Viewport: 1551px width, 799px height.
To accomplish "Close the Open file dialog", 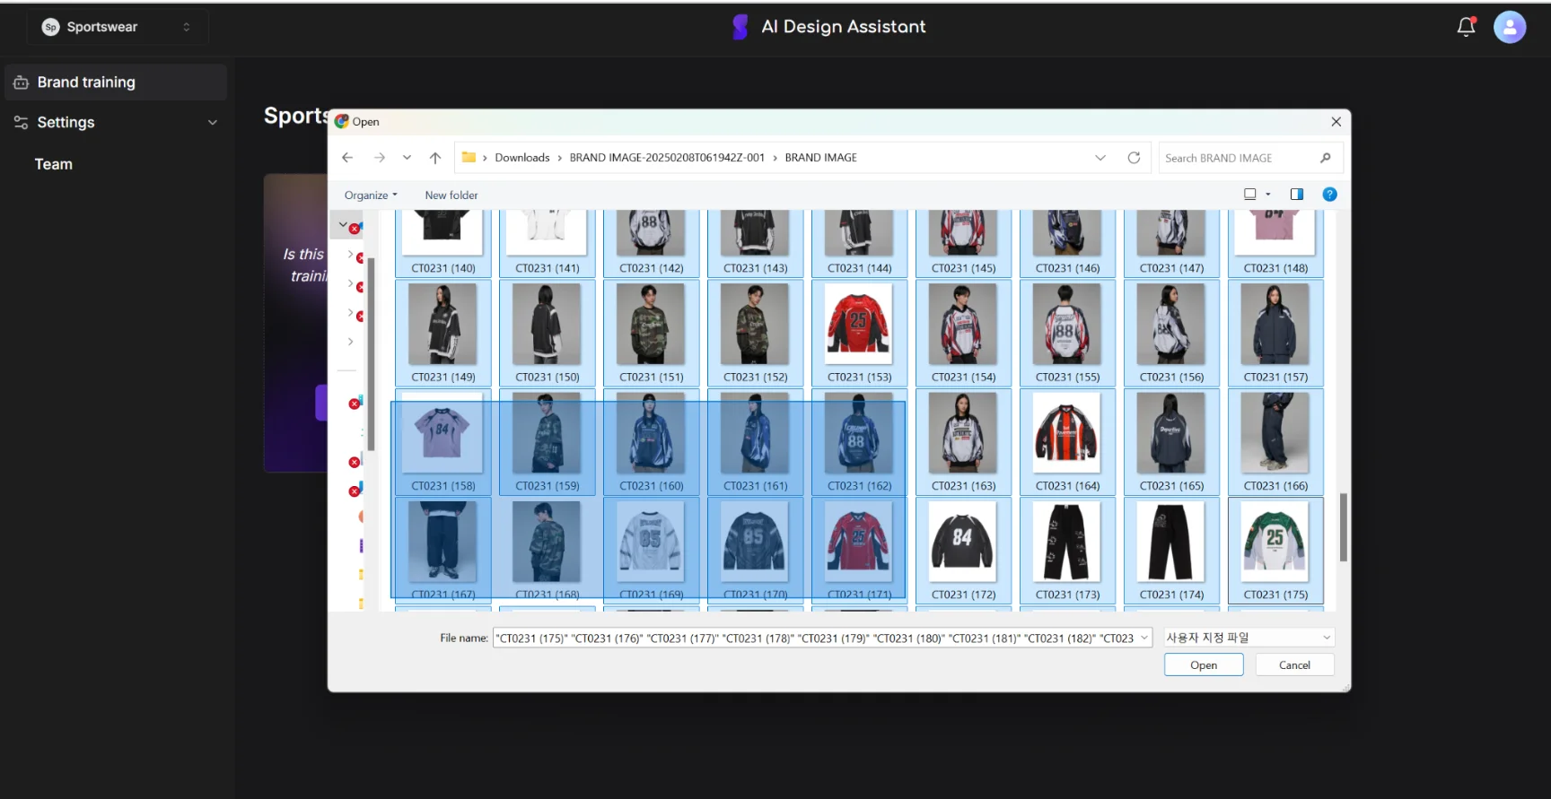I will 1336,122.
